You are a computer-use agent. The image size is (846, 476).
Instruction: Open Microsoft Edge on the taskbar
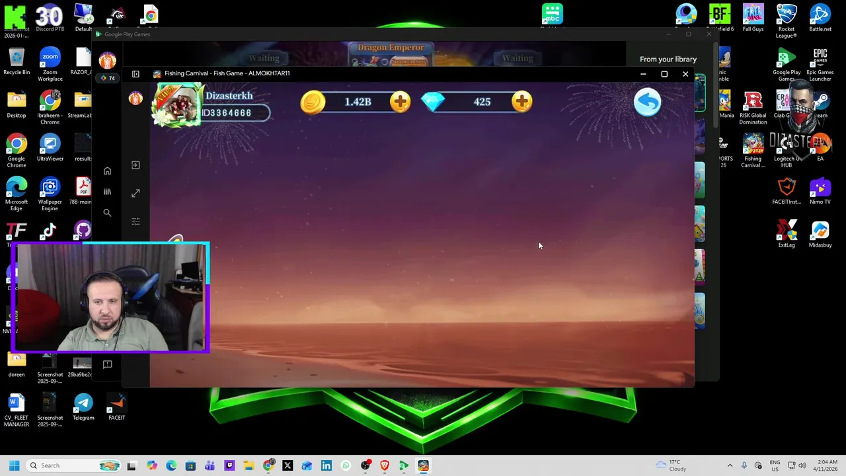point(171,465)
